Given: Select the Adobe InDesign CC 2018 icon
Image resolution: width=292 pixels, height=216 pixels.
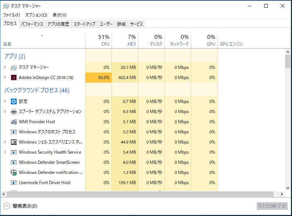Looking at the screenshot, I should pos(14,77).
